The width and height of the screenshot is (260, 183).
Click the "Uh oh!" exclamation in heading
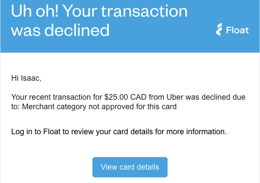pyautogui.click(x=35, y=11)
